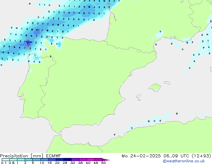The height and width of the screenshot is (164, 212).
Task: Select the '25' legend scale label
Action: point(65,163)
